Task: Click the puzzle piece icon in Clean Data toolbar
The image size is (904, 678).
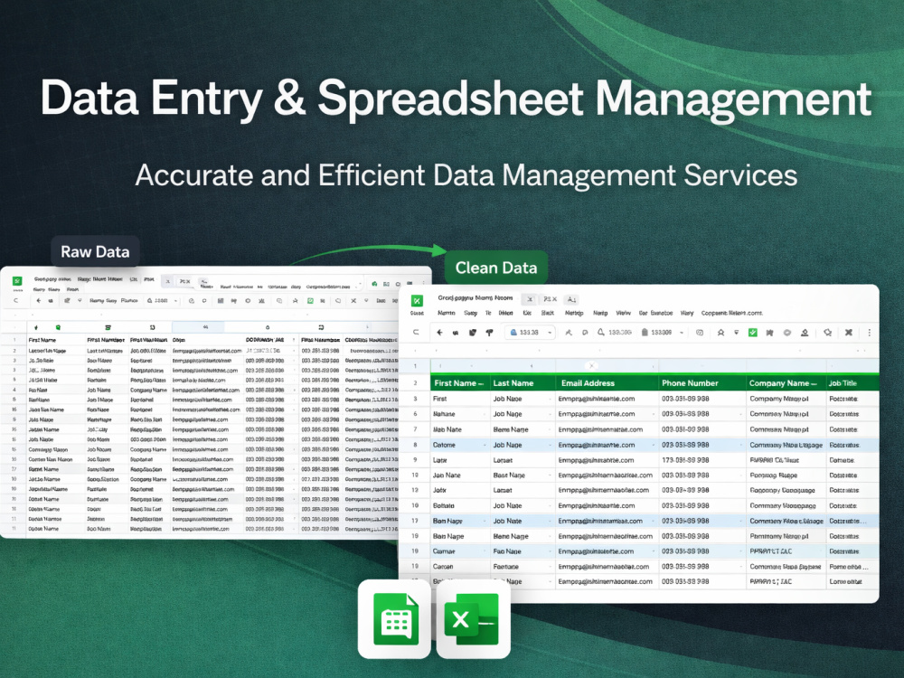Action: pyautogui.click(x=769, y=332)
